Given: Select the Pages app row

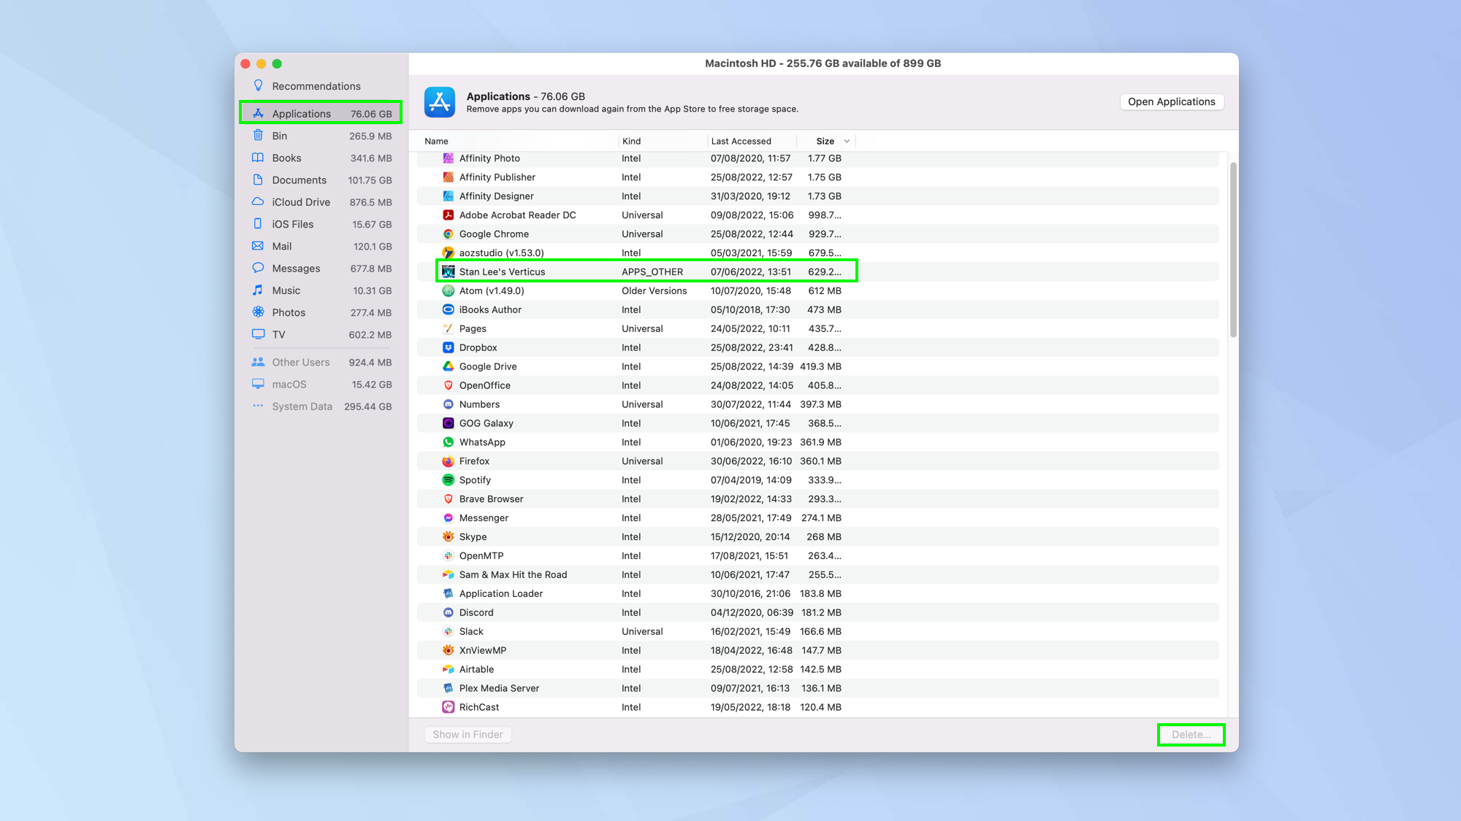Looking at the screenshot, I should pos(817,328).
